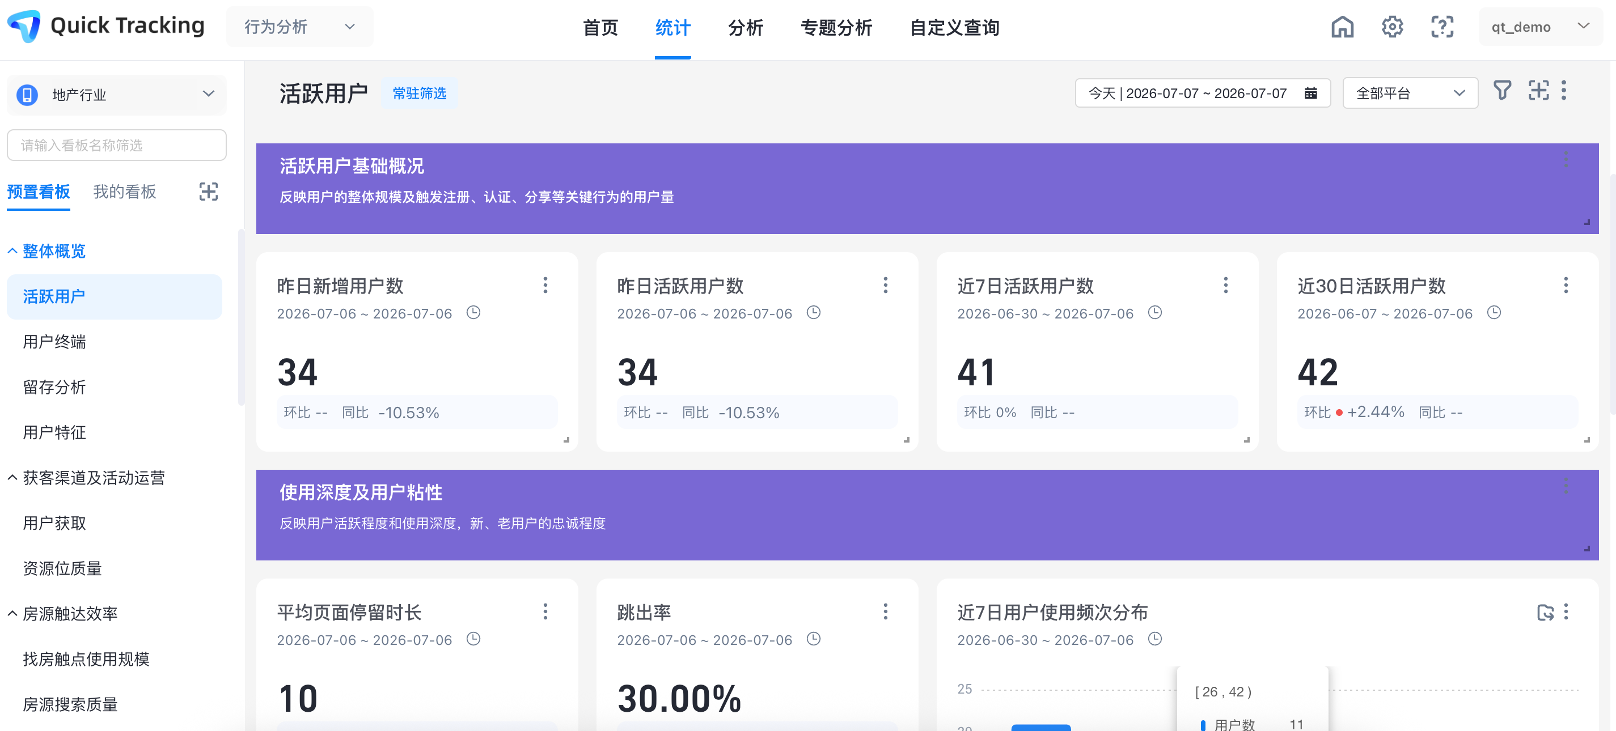Click the 使用深度及用户粘性 banner title

point(361,492)
